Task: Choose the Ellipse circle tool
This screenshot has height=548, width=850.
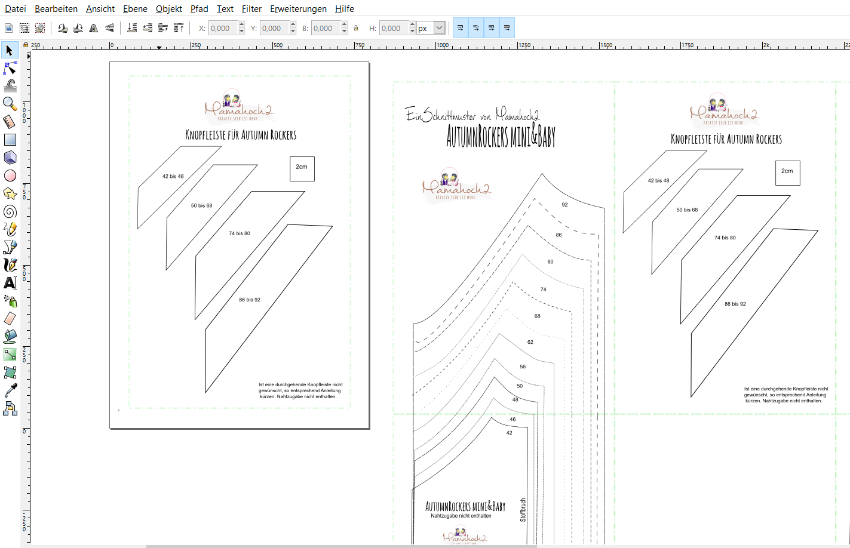Action: (x=10, y=176)
